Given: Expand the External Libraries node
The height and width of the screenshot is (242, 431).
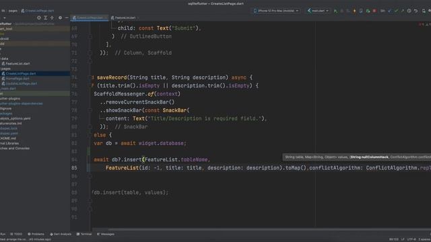Looking at the screenshot, I should 9,143.
